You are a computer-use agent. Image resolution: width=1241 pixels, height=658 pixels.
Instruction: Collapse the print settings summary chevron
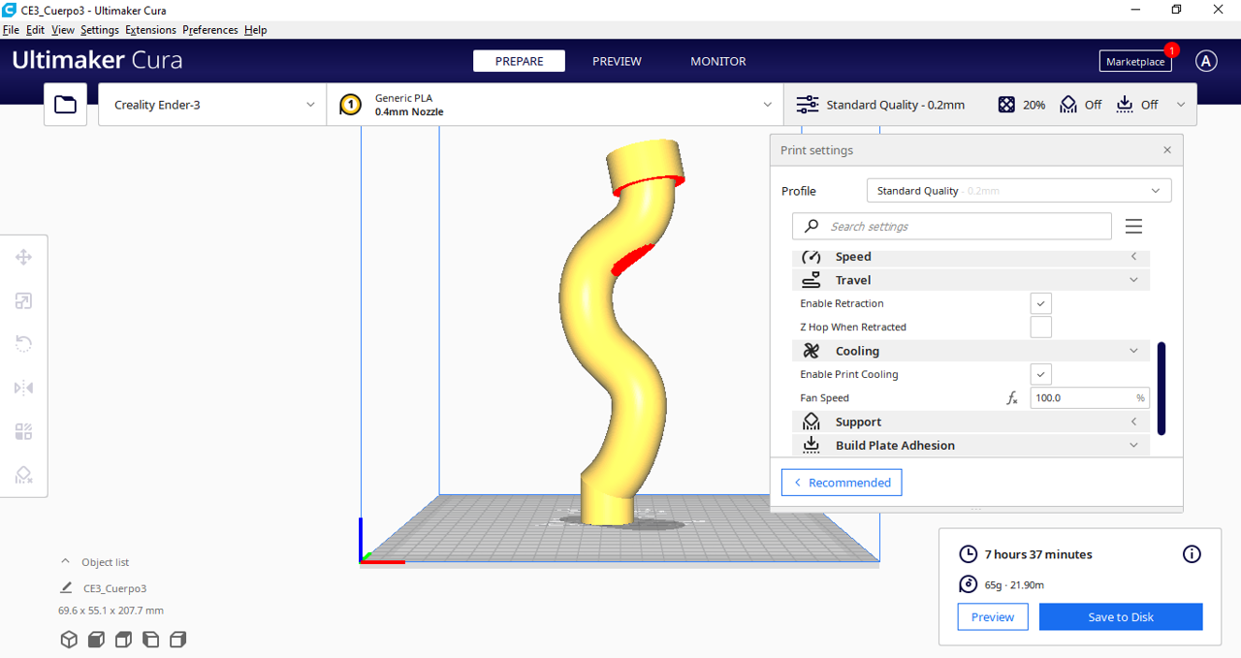click(1180, 105)
